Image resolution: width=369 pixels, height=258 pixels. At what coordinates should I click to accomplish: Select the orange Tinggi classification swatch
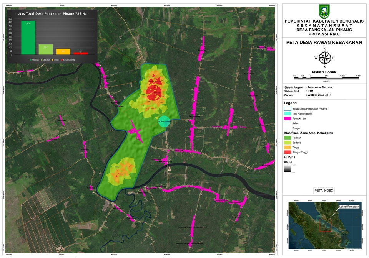(x=288, y=148)
